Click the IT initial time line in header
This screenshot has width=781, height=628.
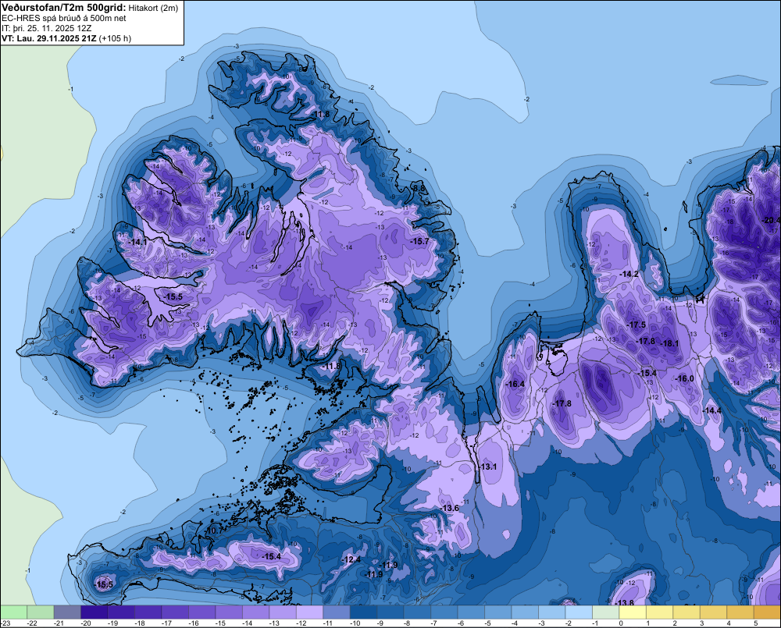pos(46,28)
